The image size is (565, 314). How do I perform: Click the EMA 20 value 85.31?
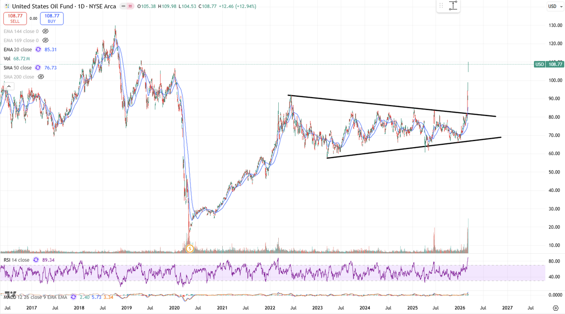tap(49, 50)
